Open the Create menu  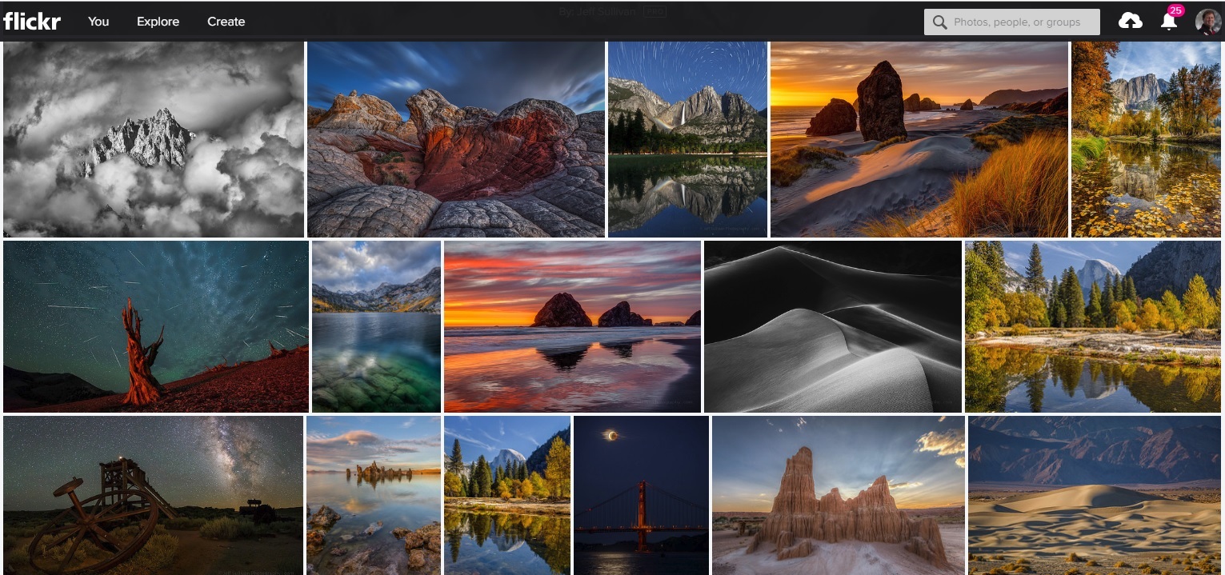pos(226,22)
